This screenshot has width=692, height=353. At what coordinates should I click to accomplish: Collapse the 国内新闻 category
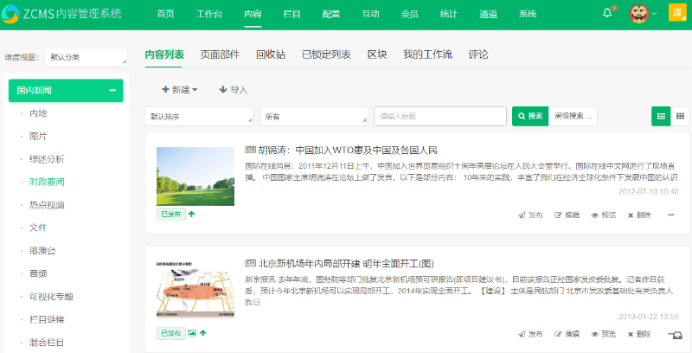coord(112,90)
